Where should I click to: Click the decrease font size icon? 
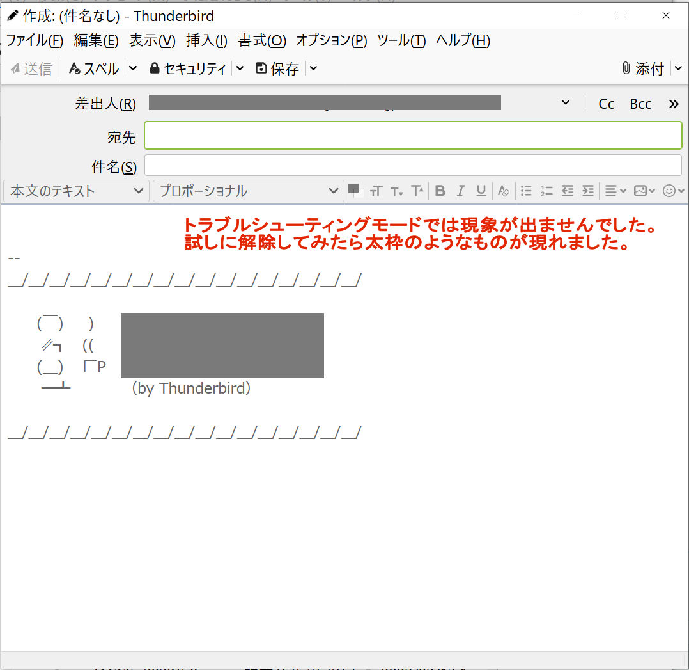397,191
